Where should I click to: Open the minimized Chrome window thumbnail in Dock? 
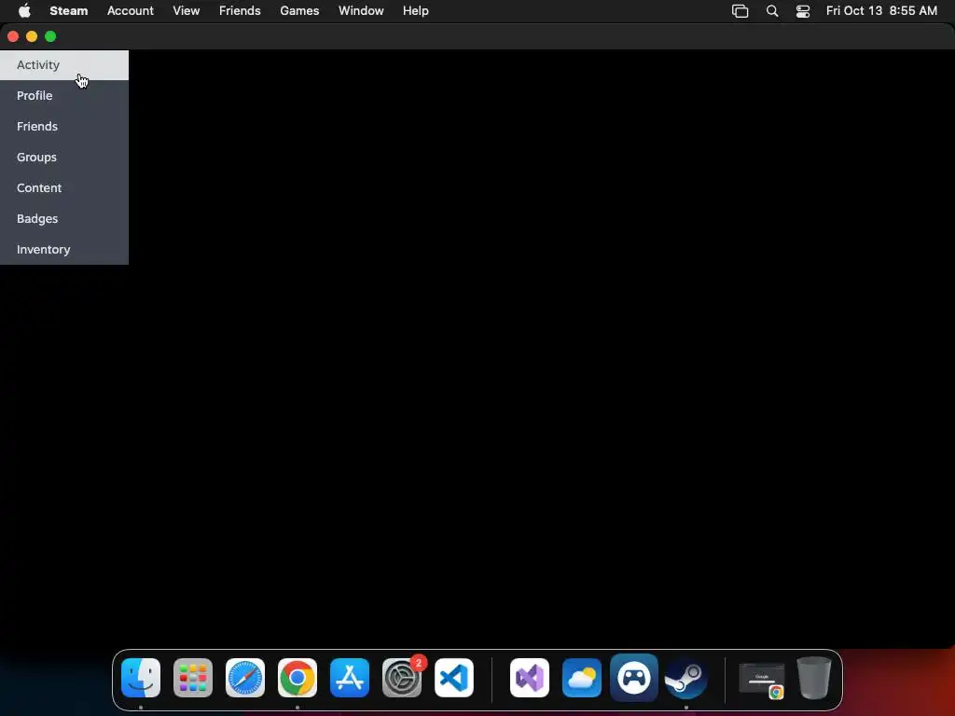coord(761,680)
